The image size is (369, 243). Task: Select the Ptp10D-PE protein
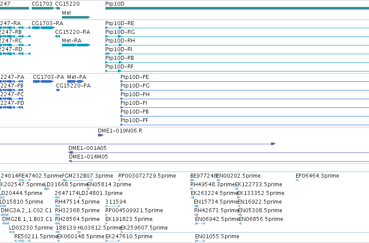(x=245, y=81)
